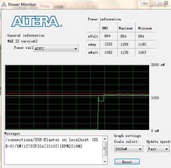171x168 pixels.
Task: Click the Maximum mAmp value 1259
Action: point(124,44)
